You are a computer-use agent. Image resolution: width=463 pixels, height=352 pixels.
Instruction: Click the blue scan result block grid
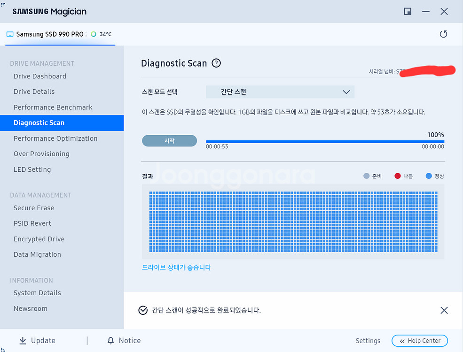tap(293, 222)
